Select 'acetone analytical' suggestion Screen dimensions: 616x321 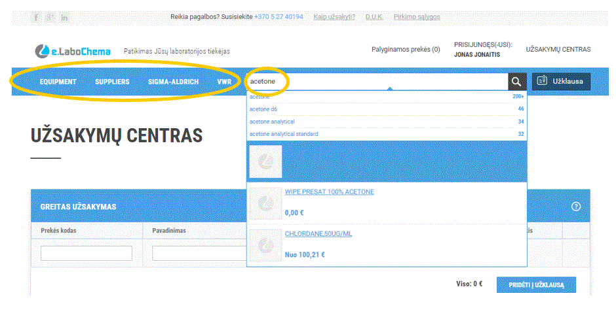point(387,122)
